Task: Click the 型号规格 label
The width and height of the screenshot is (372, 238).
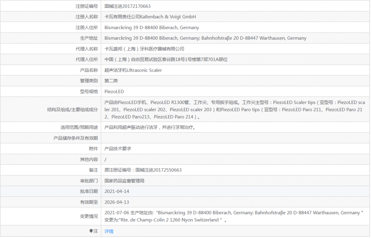Action: (89, 92)
